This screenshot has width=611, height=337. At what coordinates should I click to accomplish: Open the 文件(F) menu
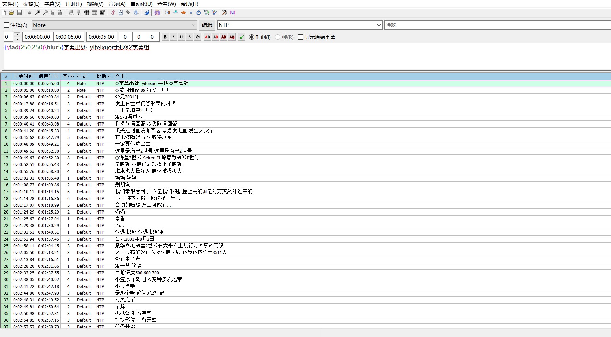coord(10,4)
